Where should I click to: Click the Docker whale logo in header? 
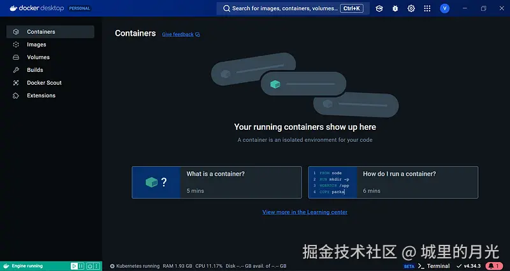pyautogui.click(x=13, y=8)
